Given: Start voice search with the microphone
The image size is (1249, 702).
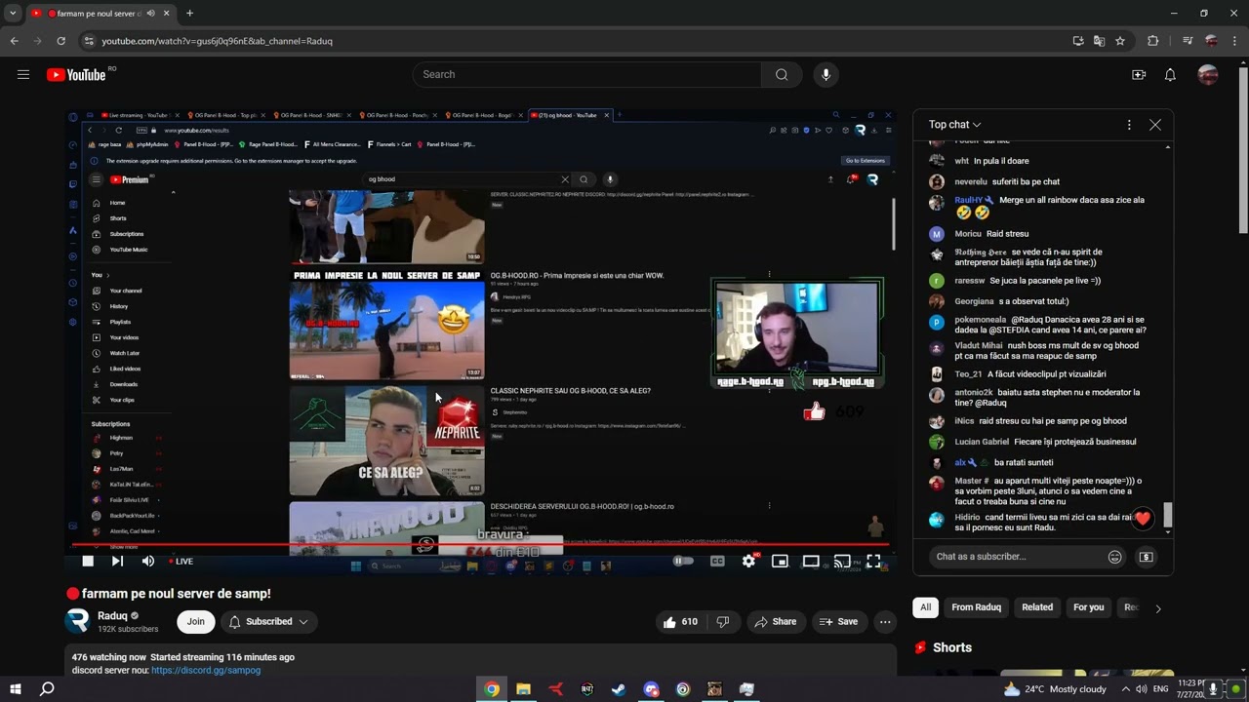Looking at the screenshot, I should [826, 74].
